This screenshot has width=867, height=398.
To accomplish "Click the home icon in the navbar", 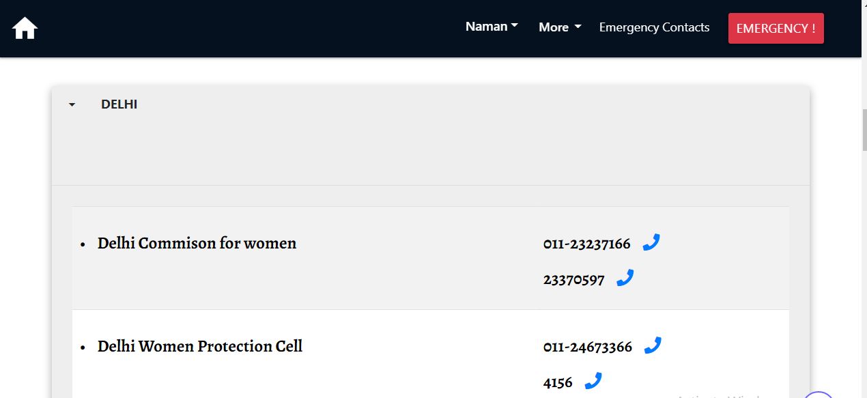I will (25, 27).
